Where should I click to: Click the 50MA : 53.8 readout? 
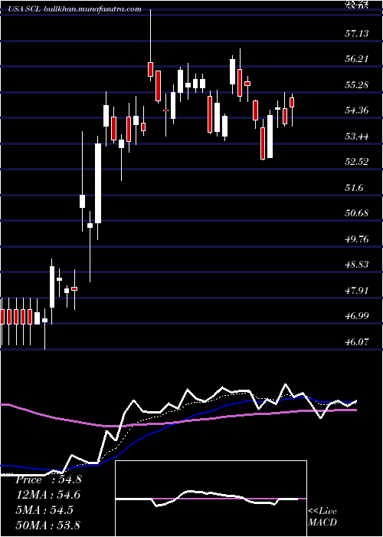point(49,525)
